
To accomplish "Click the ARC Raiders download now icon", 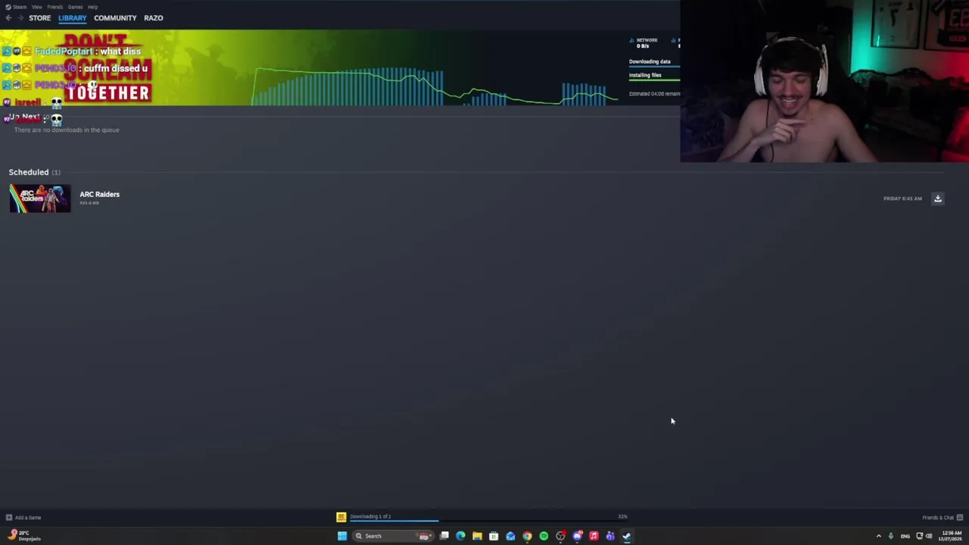I will tap(937, 198).
